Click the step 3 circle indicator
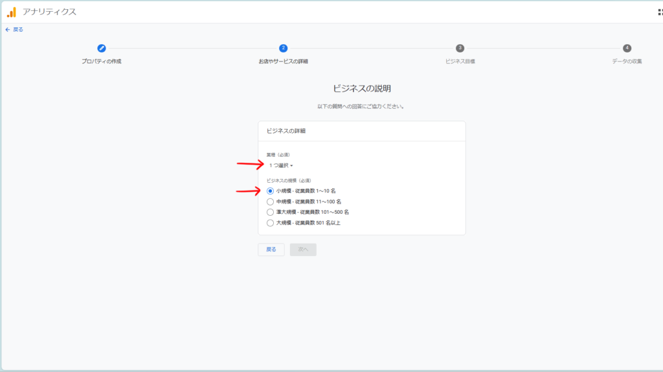663x372 pixels. 460,48
